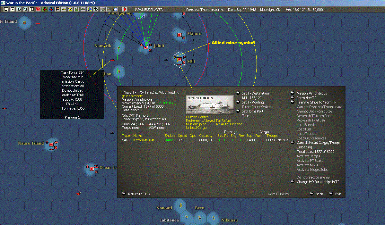Viewport: 385px width, 225px height.
Task: Select the Majuro base icon on map
Action: [179, 35]
